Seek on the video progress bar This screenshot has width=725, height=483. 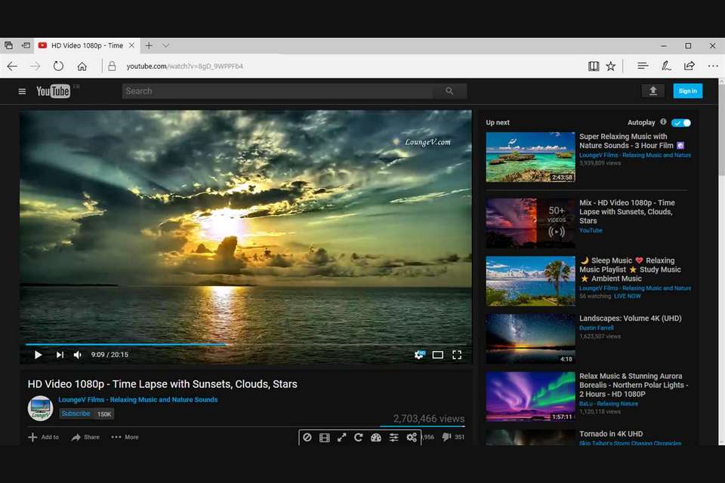[245, 344]
